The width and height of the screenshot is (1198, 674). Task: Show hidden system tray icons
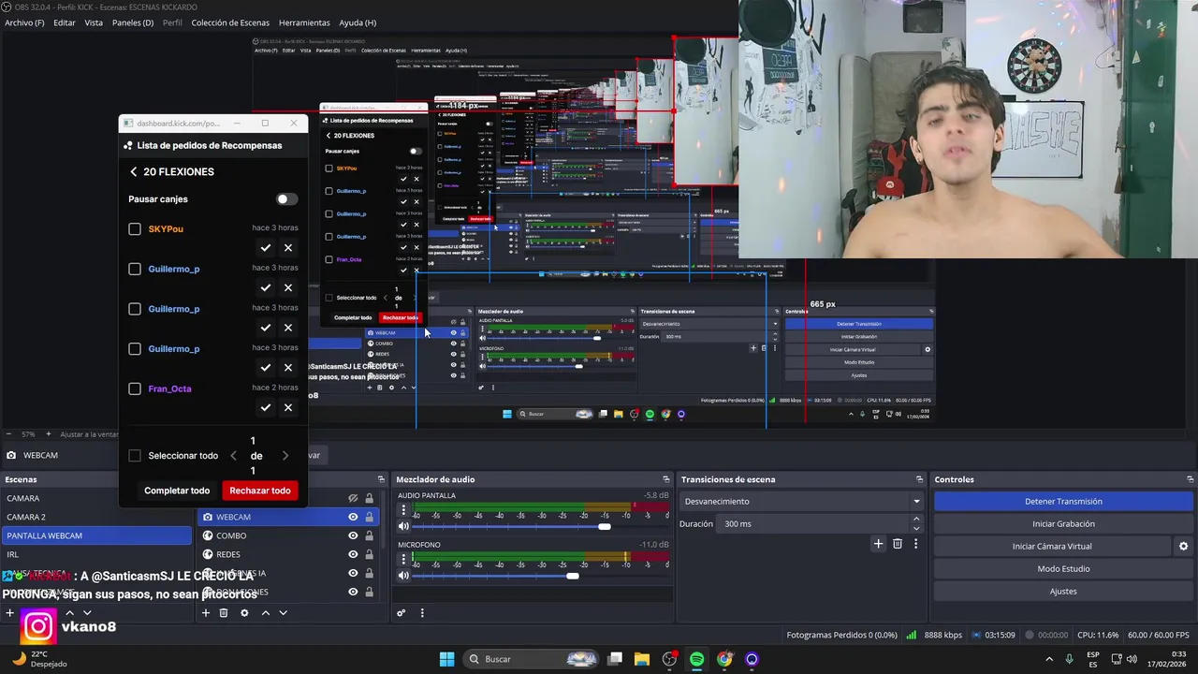coord(1048,659)
